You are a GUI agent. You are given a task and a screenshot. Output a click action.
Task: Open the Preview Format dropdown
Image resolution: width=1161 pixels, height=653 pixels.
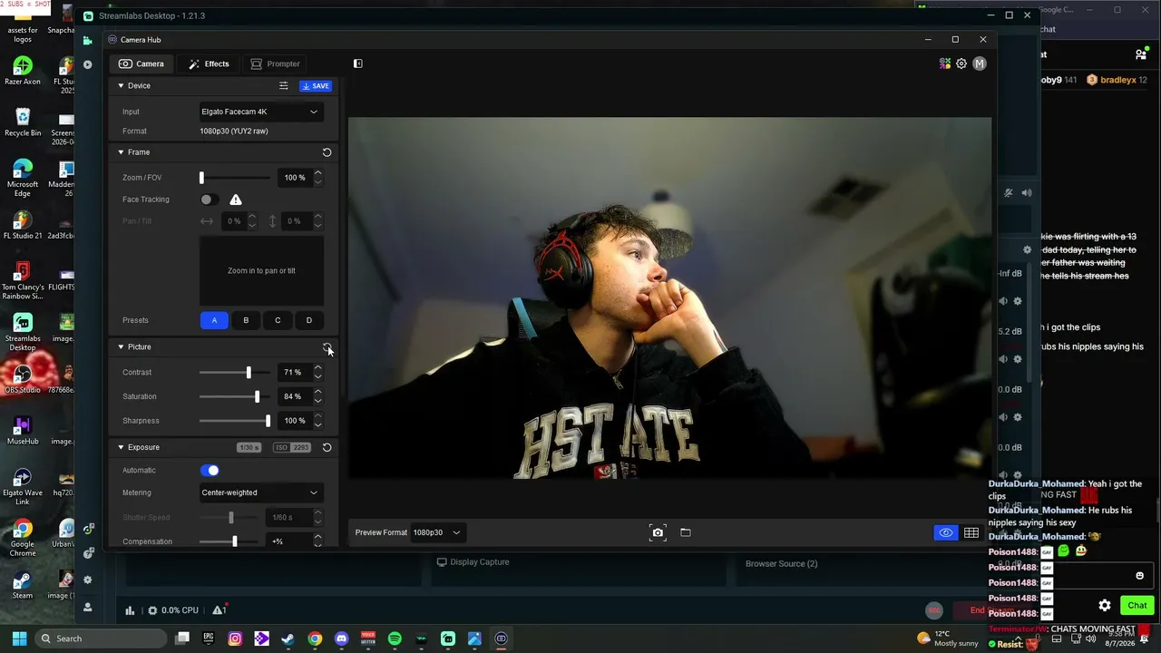coord(437,532)
